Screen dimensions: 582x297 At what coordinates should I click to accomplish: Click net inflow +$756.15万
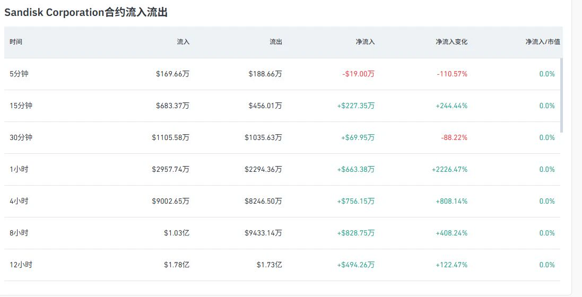(356, 201)
